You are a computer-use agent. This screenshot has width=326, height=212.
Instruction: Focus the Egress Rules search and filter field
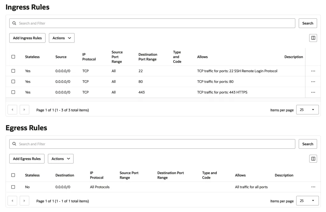tap(153, 144)
